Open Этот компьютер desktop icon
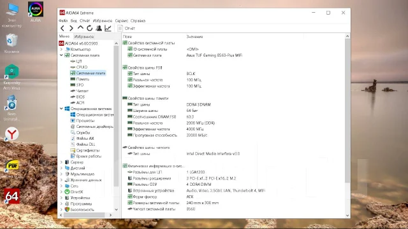The height and width of the screenshot is (229, 408). click(x=11, y=15)
